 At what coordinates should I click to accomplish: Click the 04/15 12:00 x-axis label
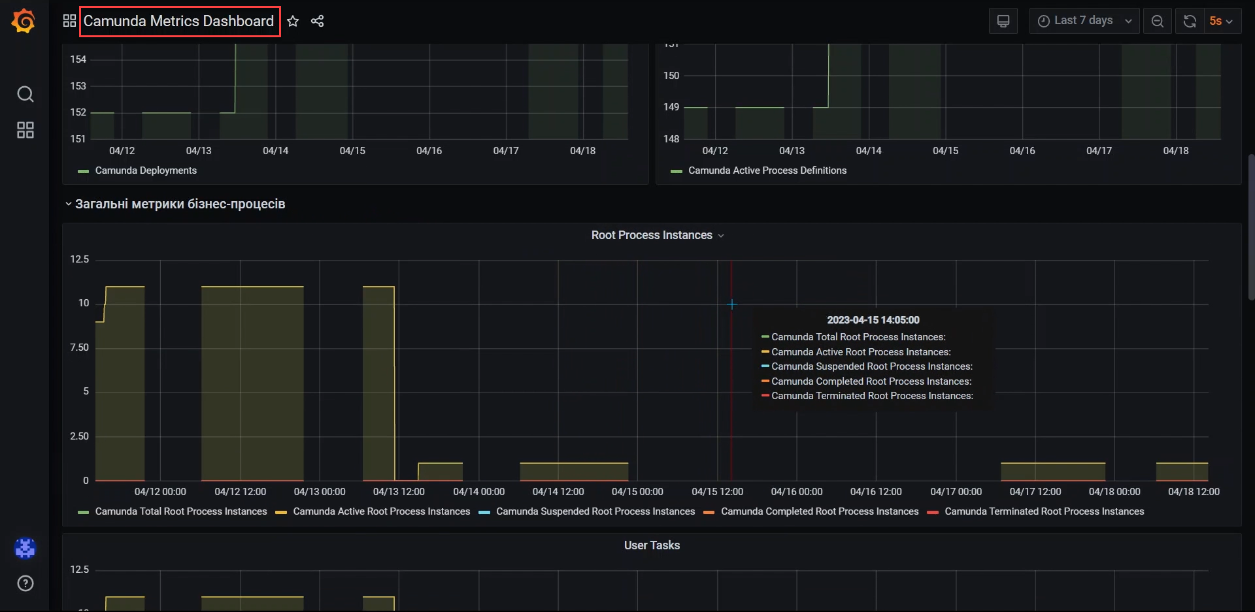pos(718,492)
